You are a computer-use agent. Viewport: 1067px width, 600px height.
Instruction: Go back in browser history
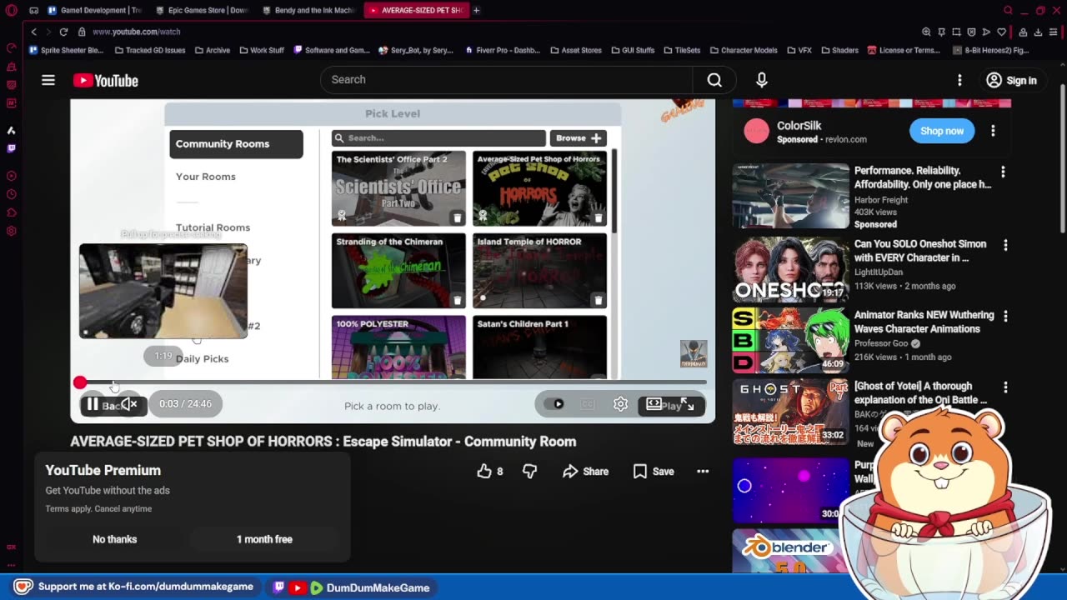34,32
